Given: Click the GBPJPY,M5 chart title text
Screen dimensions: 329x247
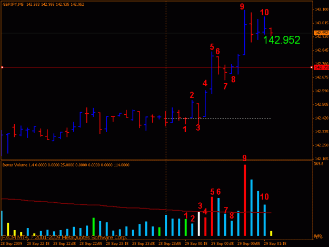Looking at the screenshot, I should (13, 4).
